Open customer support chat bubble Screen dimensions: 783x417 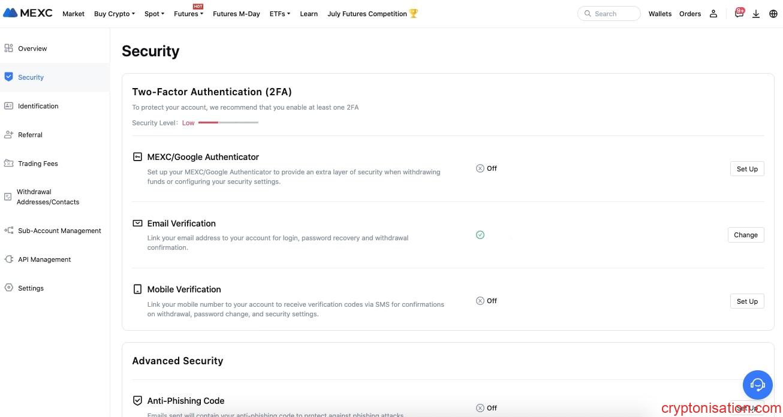pyautogui.click(x=757, y=385)
